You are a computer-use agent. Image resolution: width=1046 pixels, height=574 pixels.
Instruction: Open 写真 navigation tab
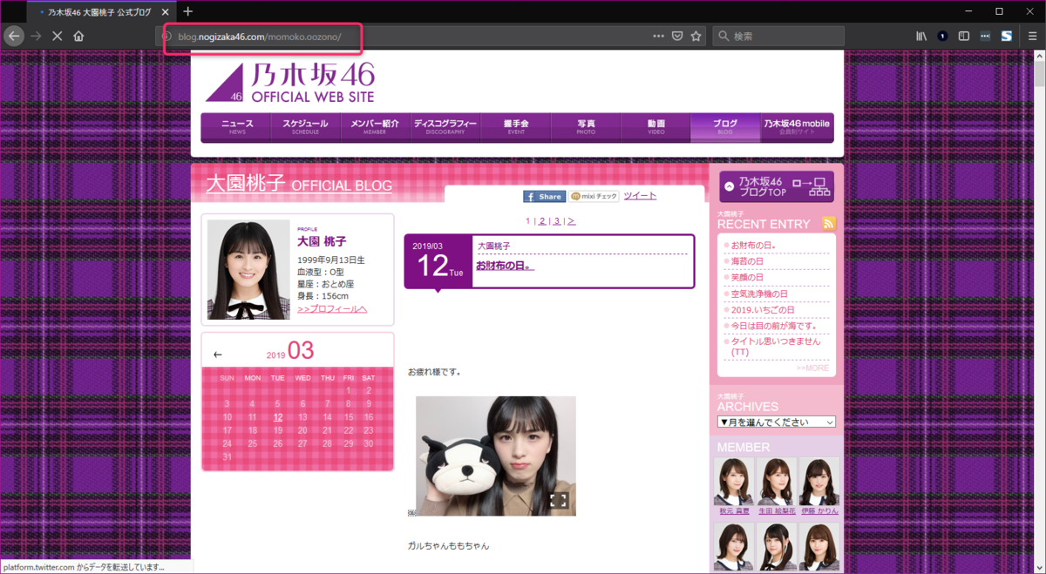586,127
